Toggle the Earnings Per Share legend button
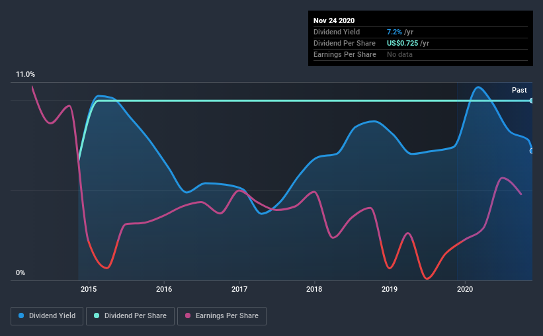The width and height of the screenshot is (543, 336). click(222, 316)
